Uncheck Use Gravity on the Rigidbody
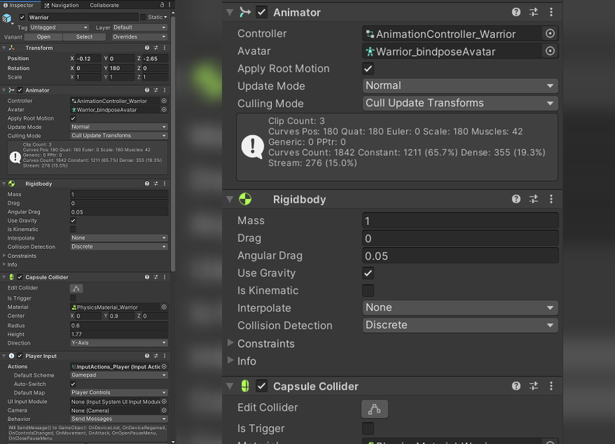The width and height of the screenshot is (615, 444). [368, 272]
